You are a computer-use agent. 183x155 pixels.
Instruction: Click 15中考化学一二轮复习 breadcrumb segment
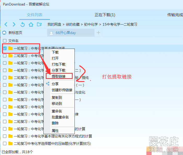coord(120,24)
